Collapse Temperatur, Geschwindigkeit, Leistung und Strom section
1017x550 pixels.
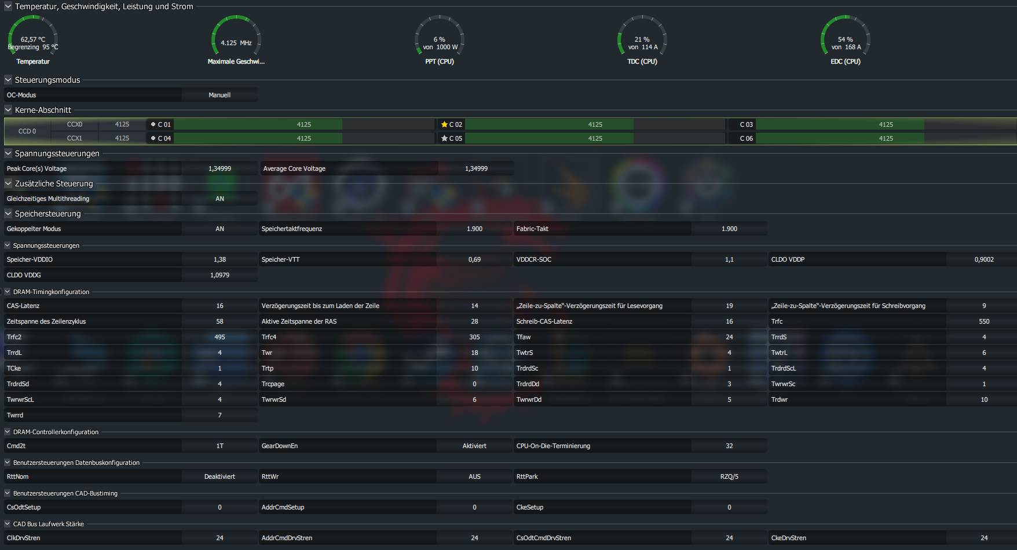(x=8, y=6)
